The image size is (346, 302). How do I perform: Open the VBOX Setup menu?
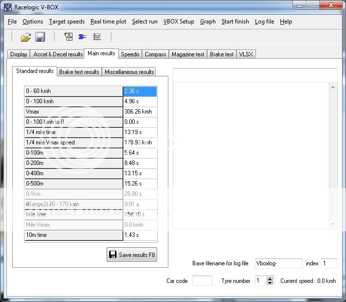point(179,22)
